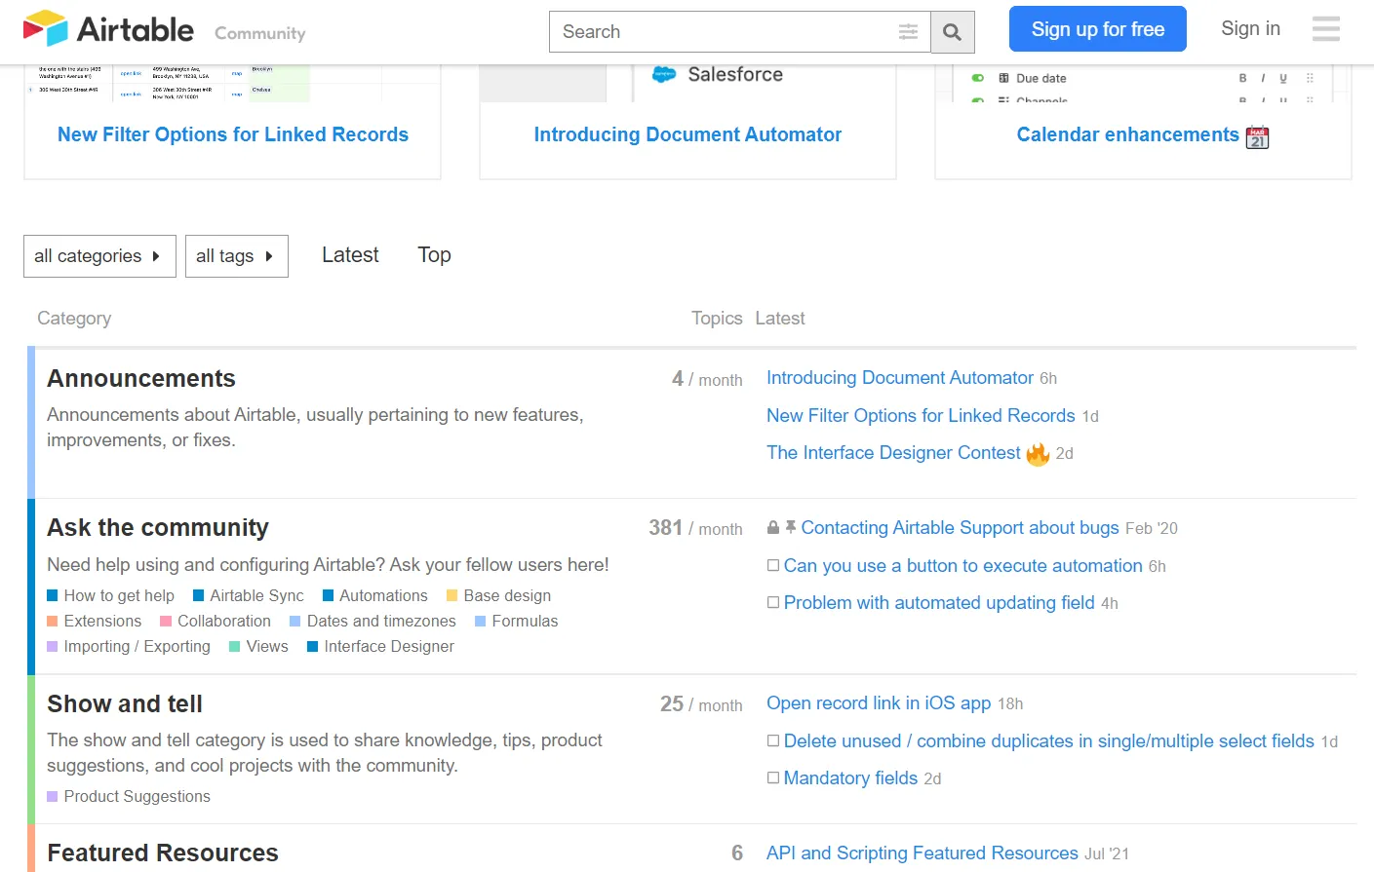
Task: Open advanced search filter options icon
Action: pyautogui.click(x=908, y=32)
